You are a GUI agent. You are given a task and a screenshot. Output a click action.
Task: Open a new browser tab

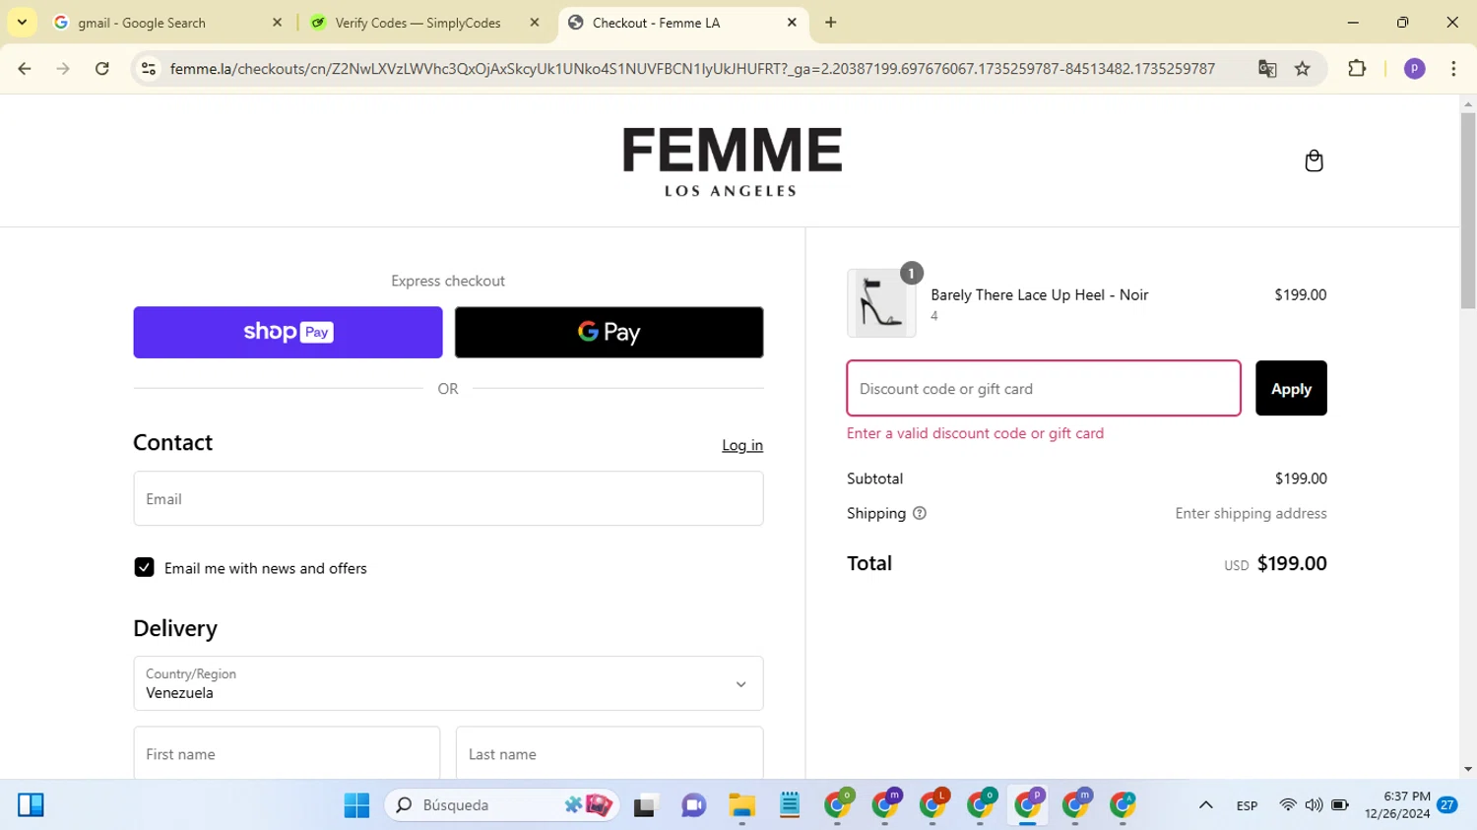click(x=831, y=23)
